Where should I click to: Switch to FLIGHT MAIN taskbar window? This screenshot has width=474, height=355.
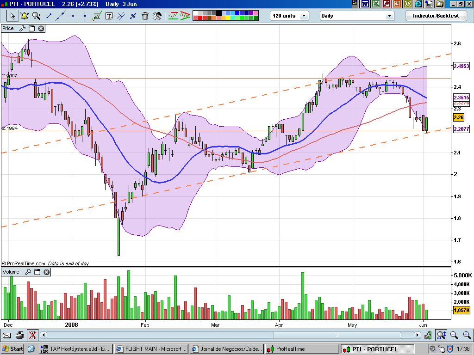coord(151,349)
